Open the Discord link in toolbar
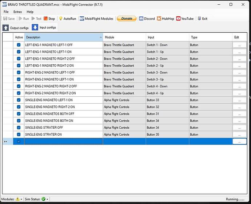 [x=147, y=19]
